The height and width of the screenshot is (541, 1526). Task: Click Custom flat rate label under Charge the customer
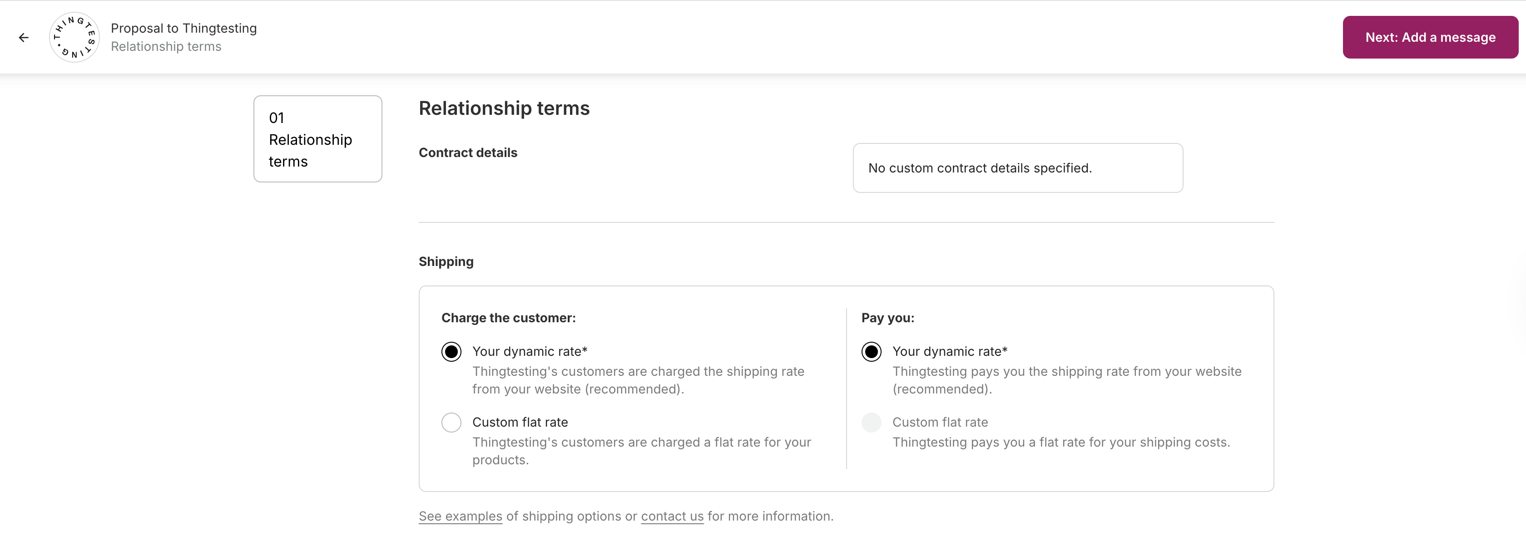(520, 423)
